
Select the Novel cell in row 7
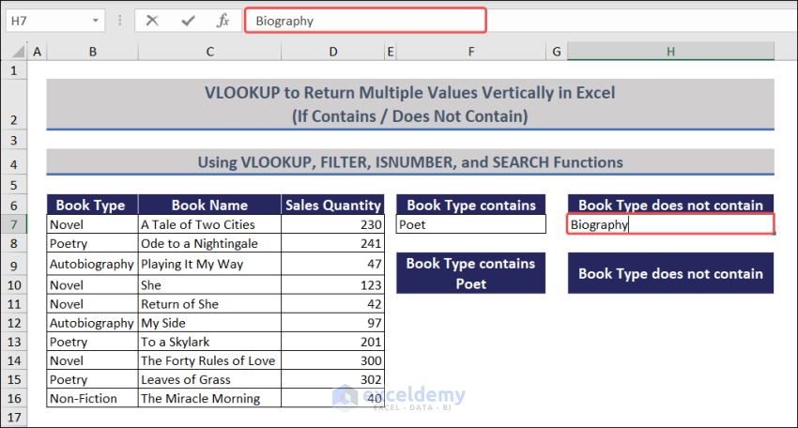[x=93, y=224]
